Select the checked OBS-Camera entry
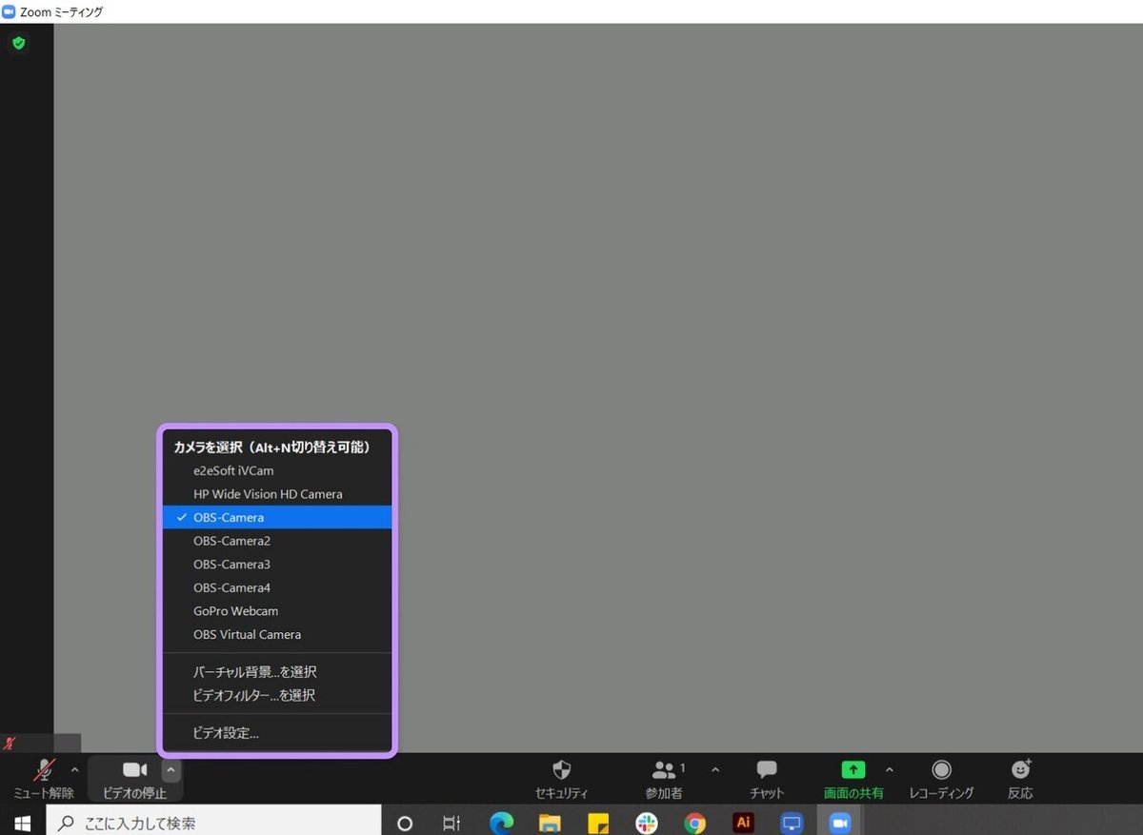Image resolution: width=1143 pixels, height=835 pixels. click(x=277, y=517)
